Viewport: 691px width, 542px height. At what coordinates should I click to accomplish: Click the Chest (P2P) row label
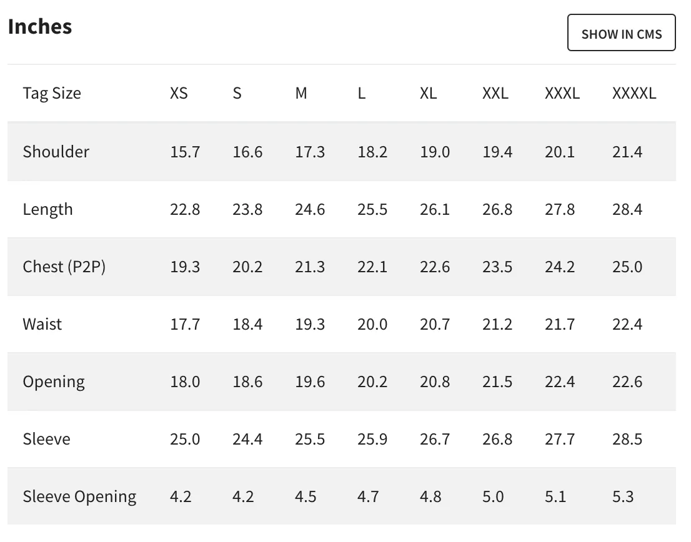[x=64, y=267]
